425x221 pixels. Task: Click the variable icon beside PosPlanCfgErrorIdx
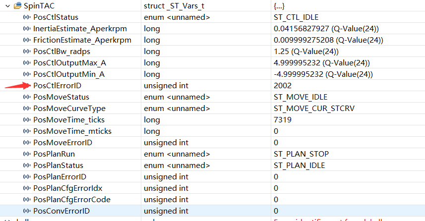point(27,188)
